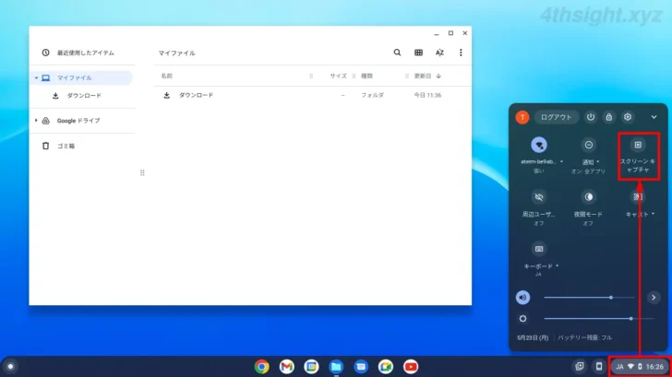Minimize the Files window
Image resolution: width=672 pixels, height=377 pixels.
(437, 33)
